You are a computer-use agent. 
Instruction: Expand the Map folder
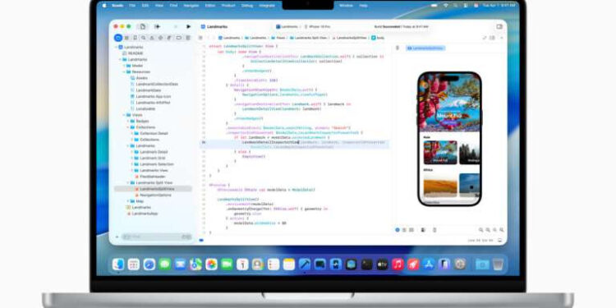128,201
